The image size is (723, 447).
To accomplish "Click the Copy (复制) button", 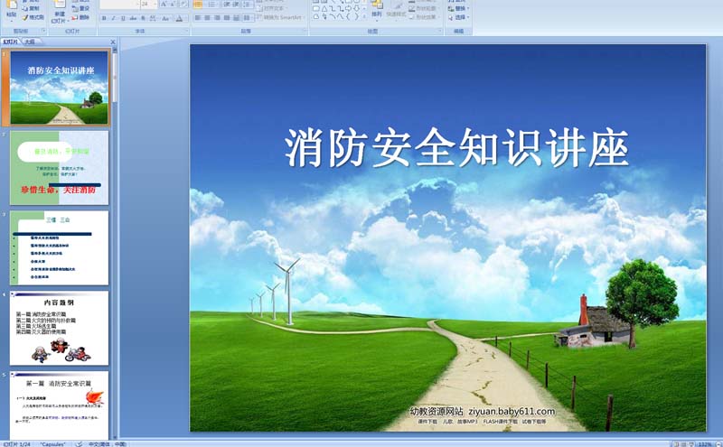I will [x=31, y=8].
